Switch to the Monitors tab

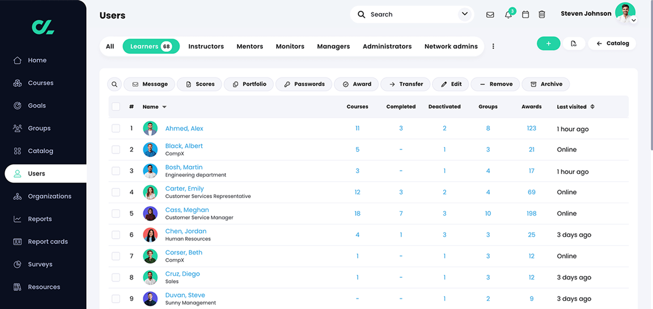click(x=290, y=46)
